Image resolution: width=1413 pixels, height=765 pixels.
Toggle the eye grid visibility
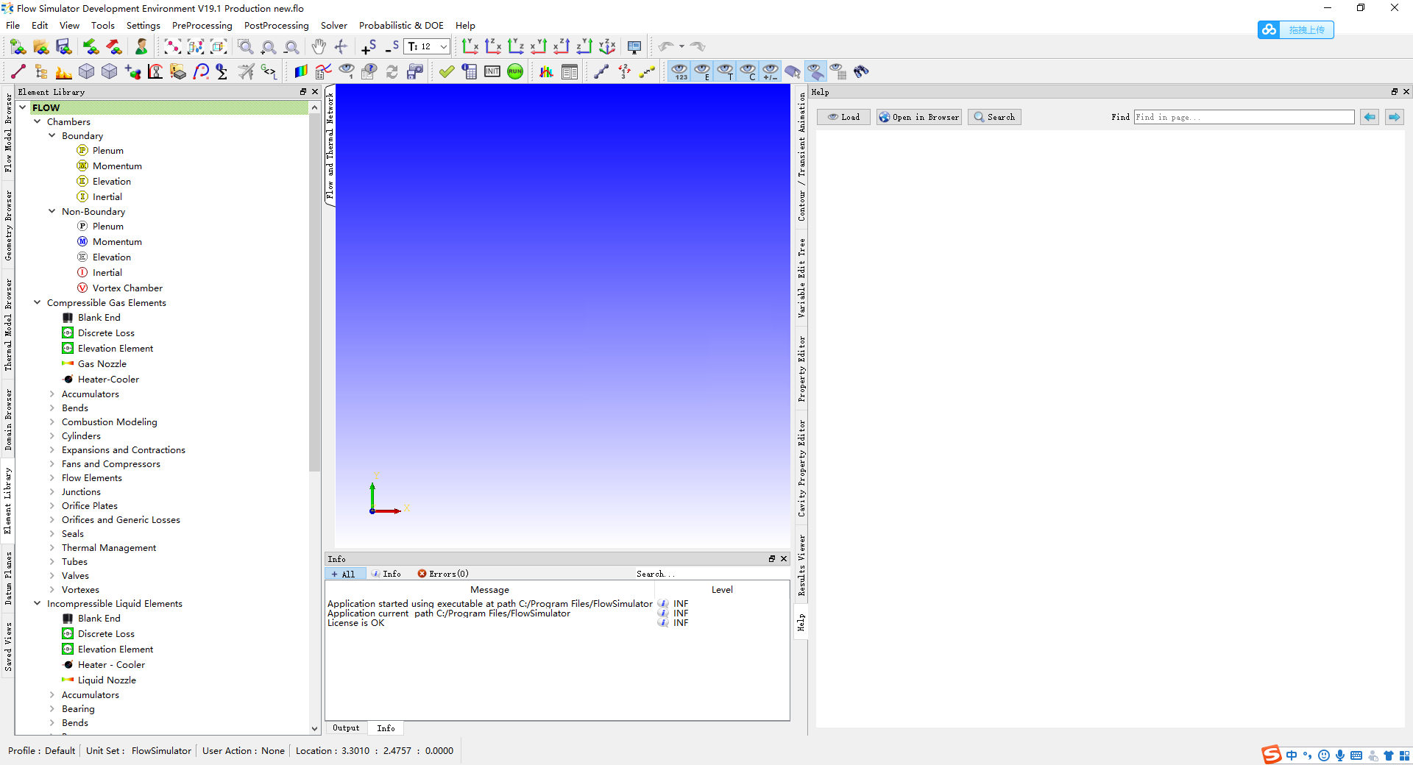click(x=838, y=71)
